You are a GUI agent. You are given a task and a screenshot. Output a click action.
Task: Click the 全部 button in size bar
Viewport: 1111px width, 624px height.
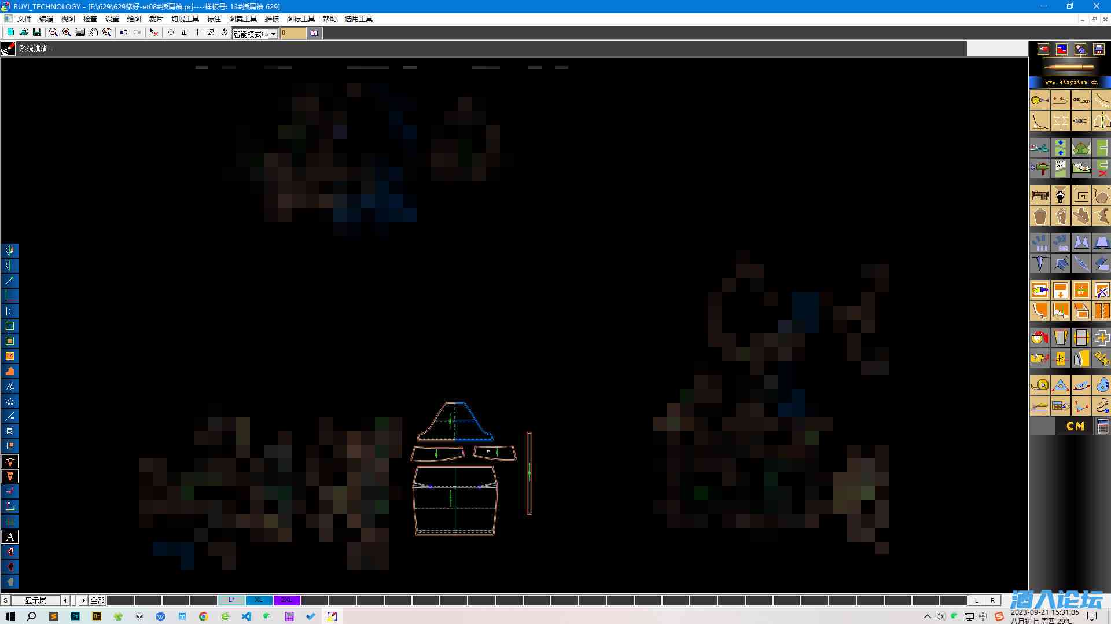click(x=97, y=600)
